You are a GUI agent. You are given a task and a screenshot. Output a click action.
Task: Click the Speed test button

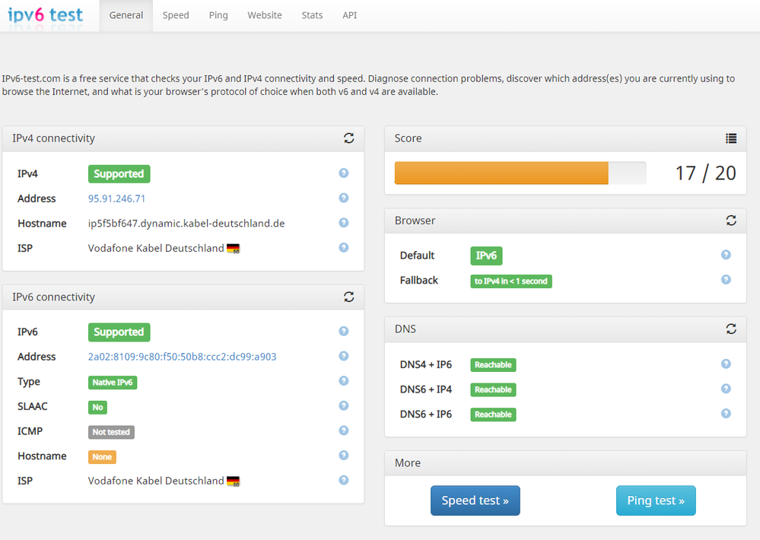coord(475,500)
